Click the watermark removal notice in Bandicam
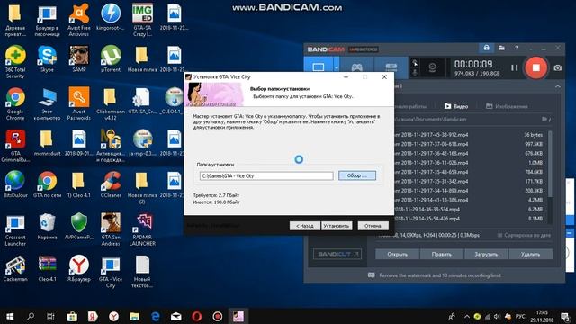This screenshot has width=576, height=324. pos(435,275)
